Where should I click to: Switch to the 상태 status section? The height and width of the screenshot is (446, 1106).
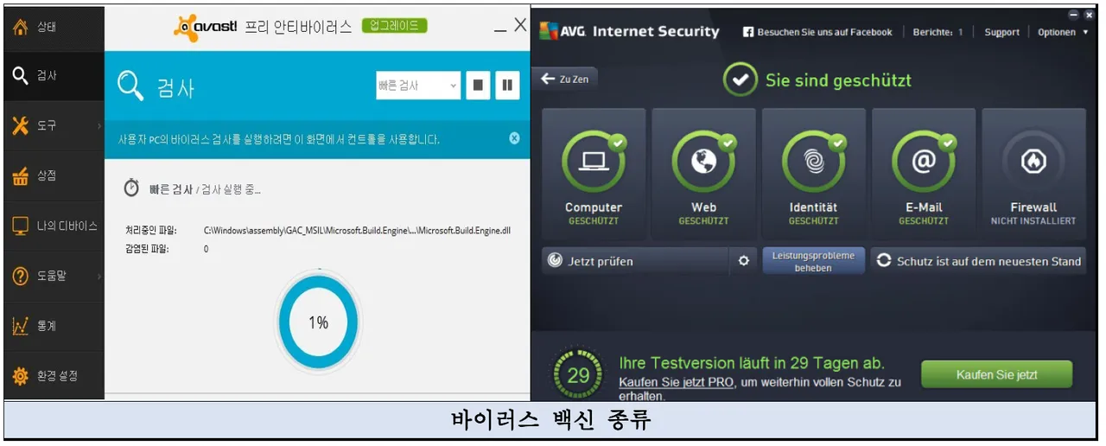coord(54,26)
